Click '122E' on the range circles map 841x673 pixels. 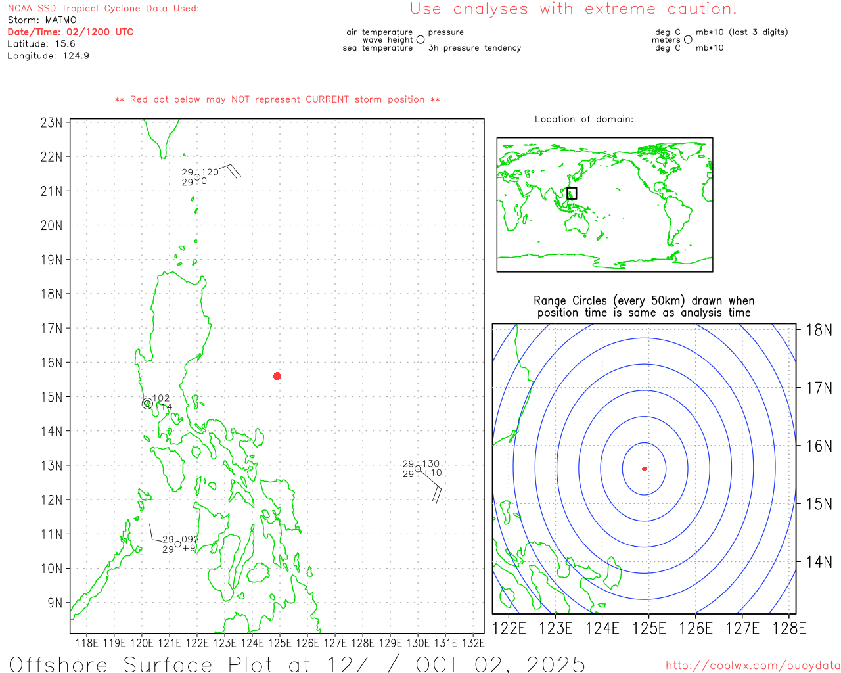(x=509, y=628)
